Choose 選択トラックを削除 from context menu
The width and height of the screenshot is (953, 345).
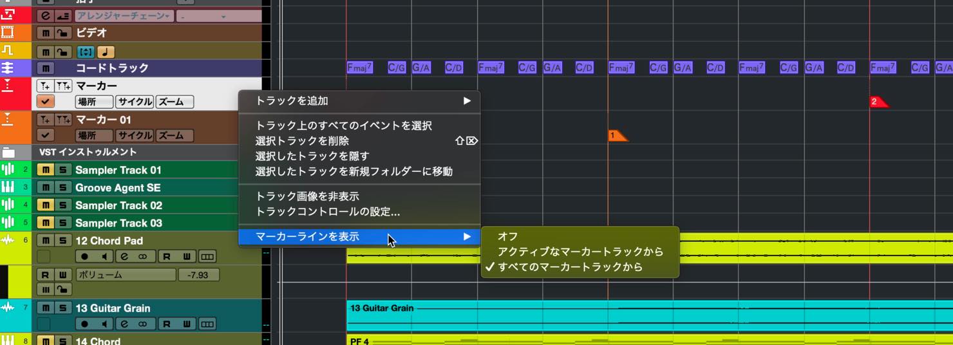pos(359,141)
